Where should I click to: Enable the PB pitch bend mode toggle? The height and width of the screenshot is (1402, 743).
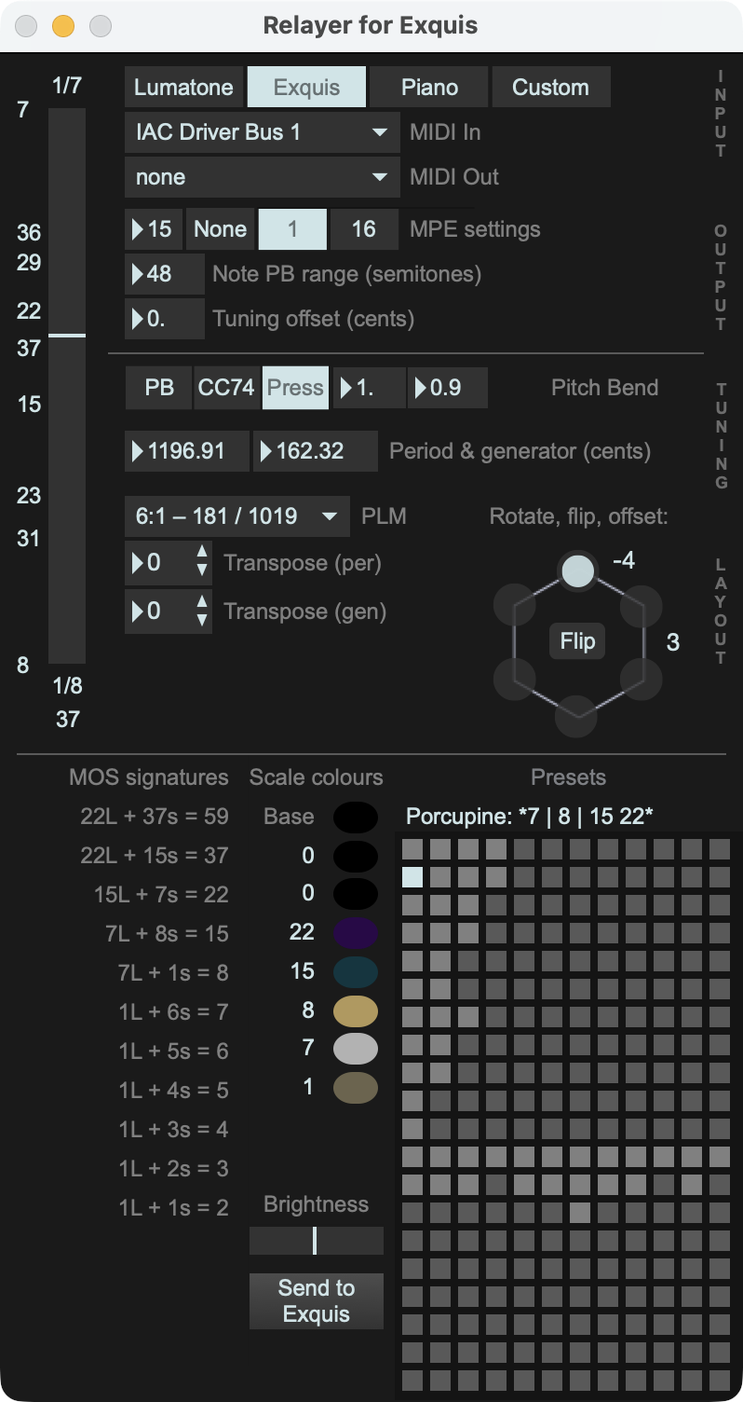159,388
